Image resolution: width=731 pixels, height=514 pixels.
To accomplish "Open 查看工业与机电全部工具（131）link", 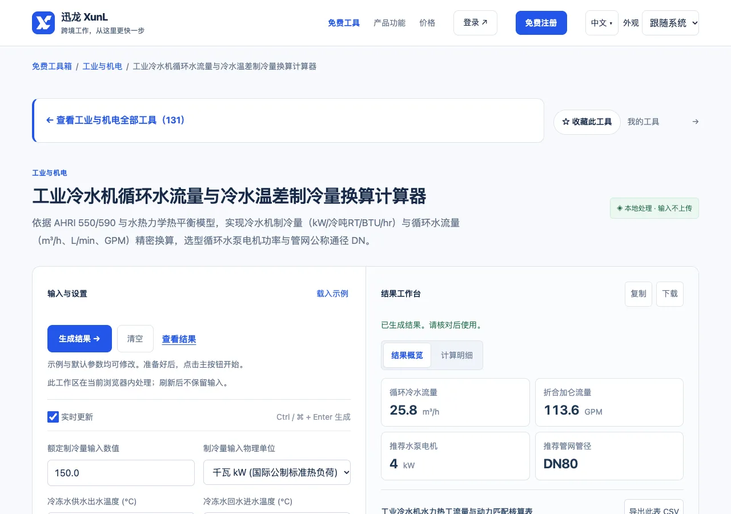I will coord(115,121).
